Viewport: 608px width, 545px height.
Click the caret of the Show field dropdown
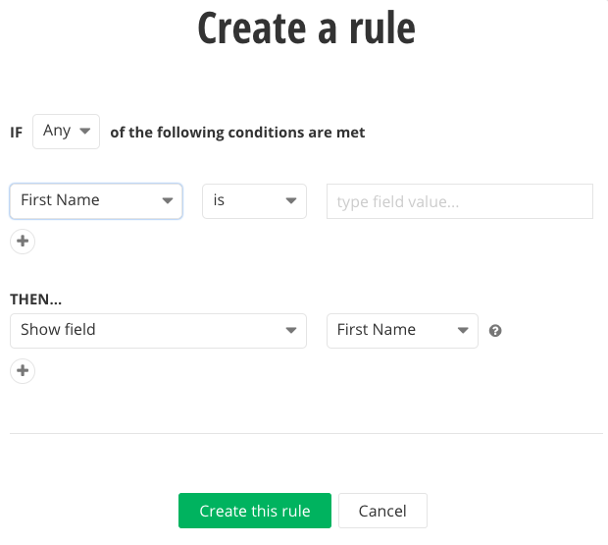coord(291,330)
